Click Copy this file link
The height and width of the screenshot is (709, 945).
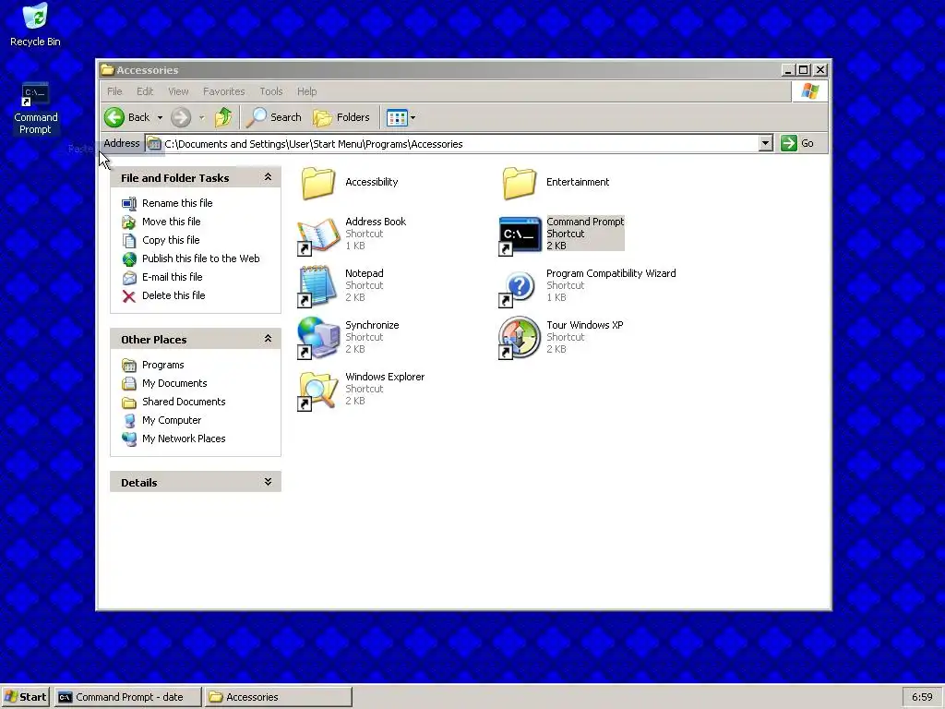(x=171, y=241)
